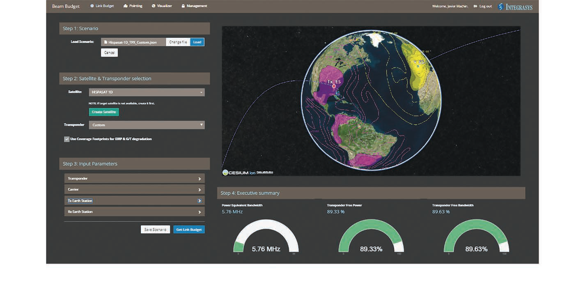Expand the Rx Earth Station section
Image resolution: width=585 pixels, height=308 pixels.
tap(134, 212)
